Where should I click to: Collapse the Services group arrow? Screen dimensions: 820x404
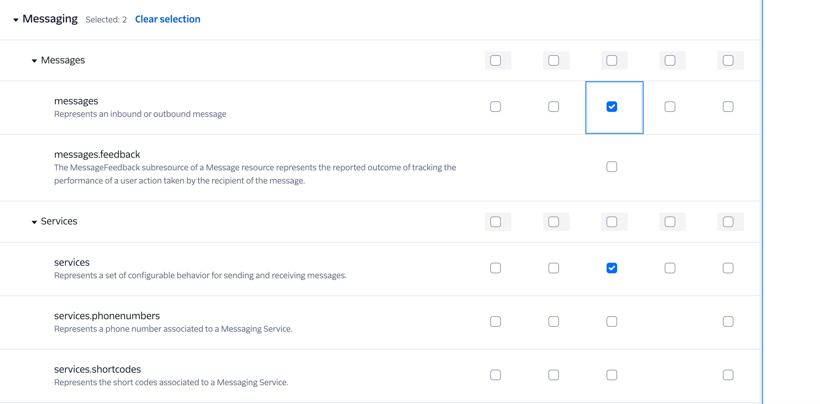pos(34,222)
